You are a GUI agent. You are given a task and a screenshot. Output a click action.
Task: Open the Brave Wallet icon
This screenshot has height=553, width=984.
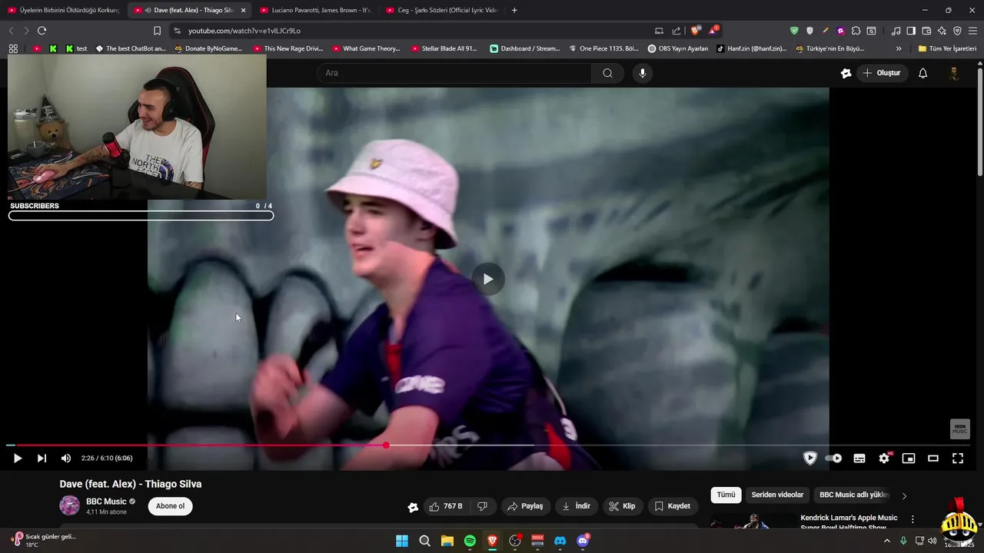[x=926, y=31]
